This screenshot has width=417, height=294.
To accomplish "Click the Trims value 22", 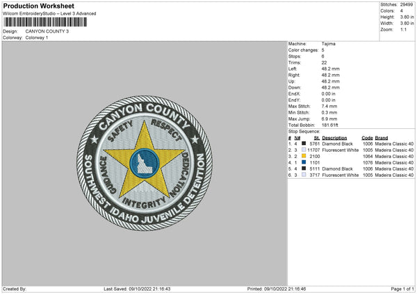I will [324, 62].
